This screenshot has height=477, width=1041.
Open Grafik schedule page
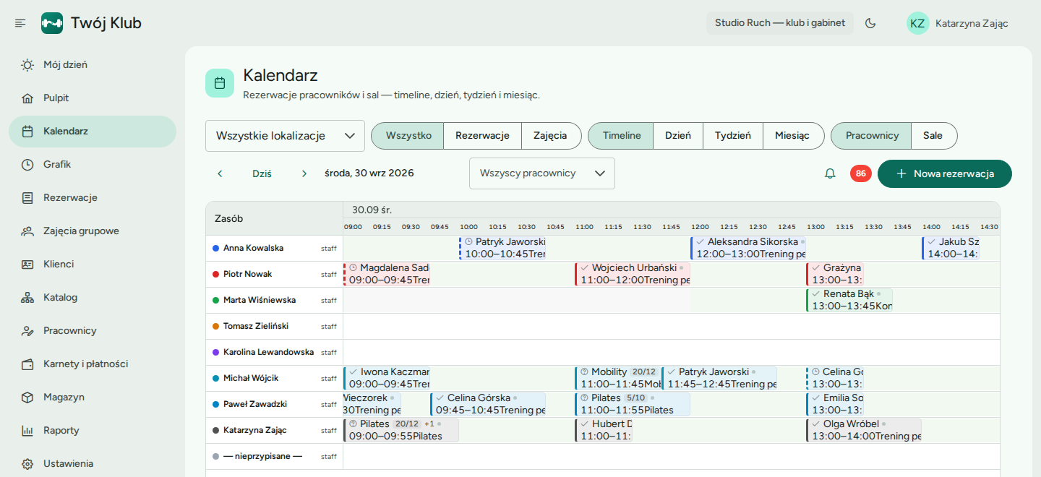tap(93, 165)
